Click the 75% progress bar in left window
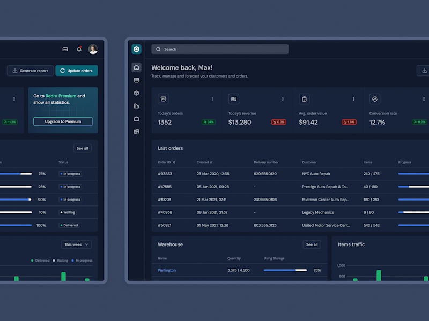The image size is (429, 321). (x=16, y=174)
